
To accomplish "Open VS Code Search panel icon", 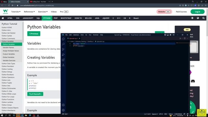I will pyautogui.click(x=63, y=44).
